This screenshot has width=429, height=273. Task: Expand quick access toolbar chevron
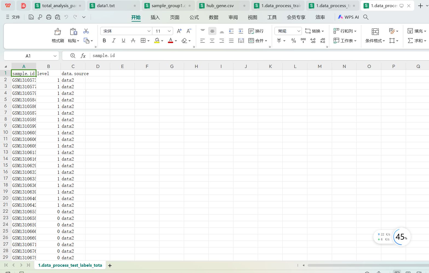pyautogui.click(x=84, y=17)
